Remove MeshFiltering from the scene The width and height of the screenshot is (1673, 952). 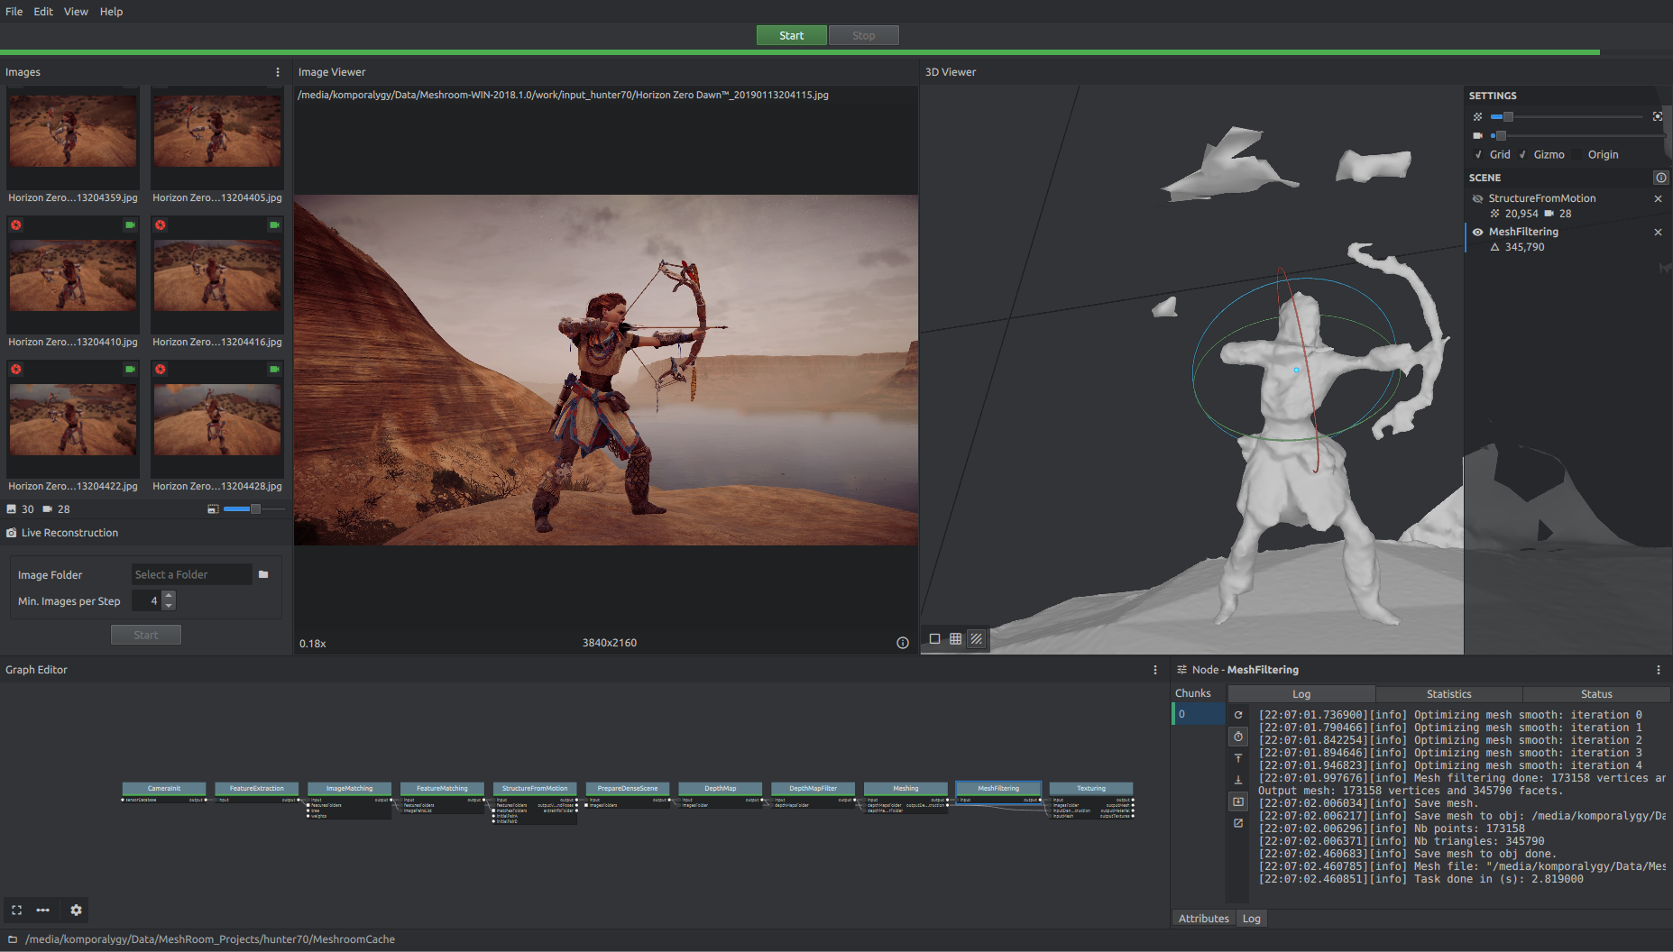pyautogui.click(x=1658, y=232)
